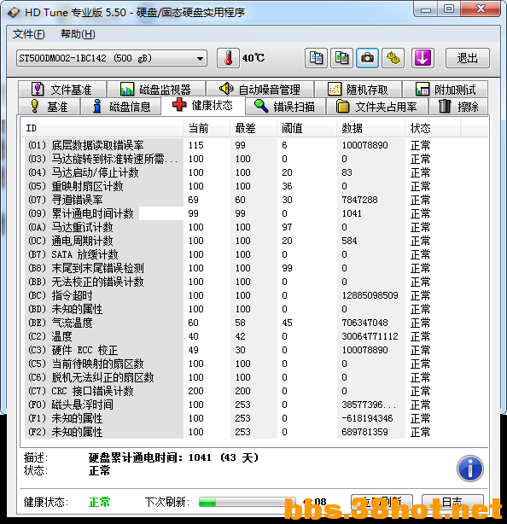
Task: Click the 数据 column header
Action: click(370, 128)
